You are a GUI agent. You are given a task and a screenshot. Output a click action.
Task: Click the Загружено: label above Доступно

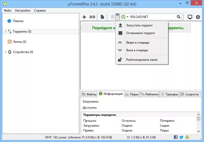pos(91,102)
